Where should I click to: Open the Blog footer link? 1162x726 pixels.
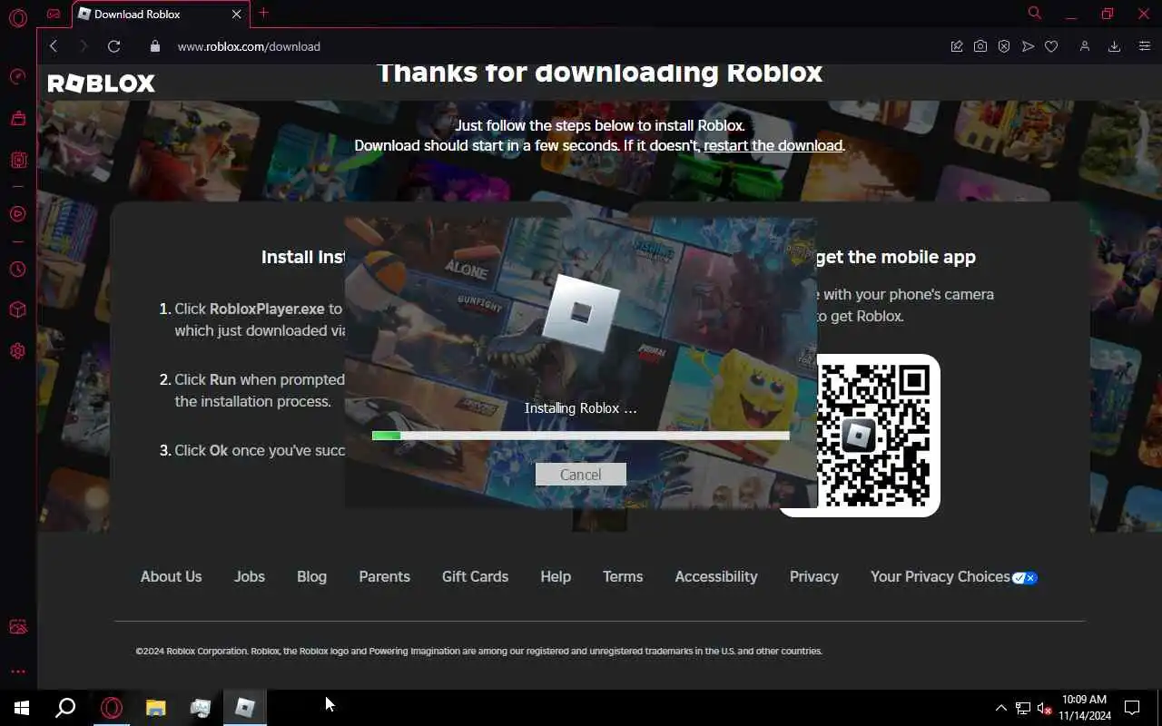click(x=311, y=576)
